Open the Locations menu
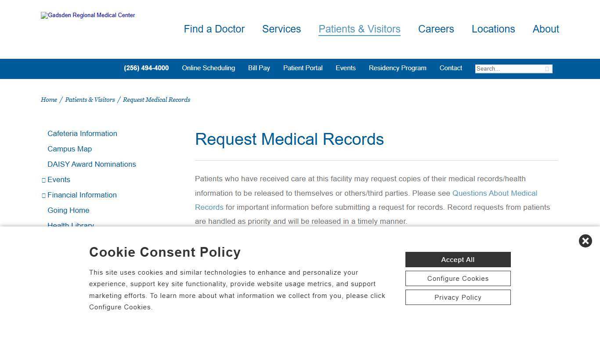 click(x=493, y=29)
